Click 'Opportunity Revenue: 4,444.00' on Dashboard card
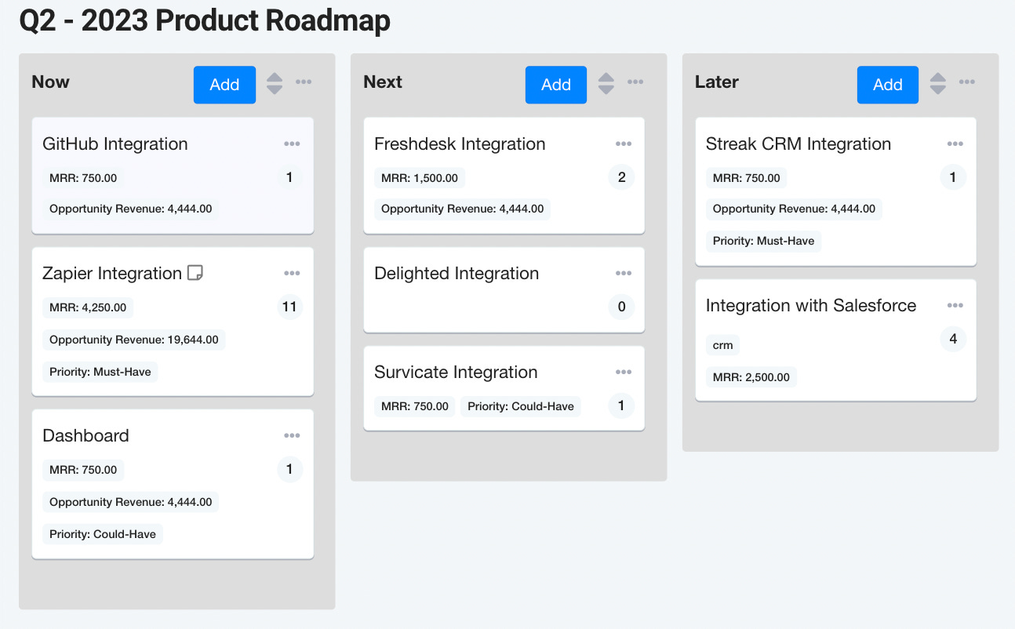This screenshot has width=1015, height=629. 130,502
